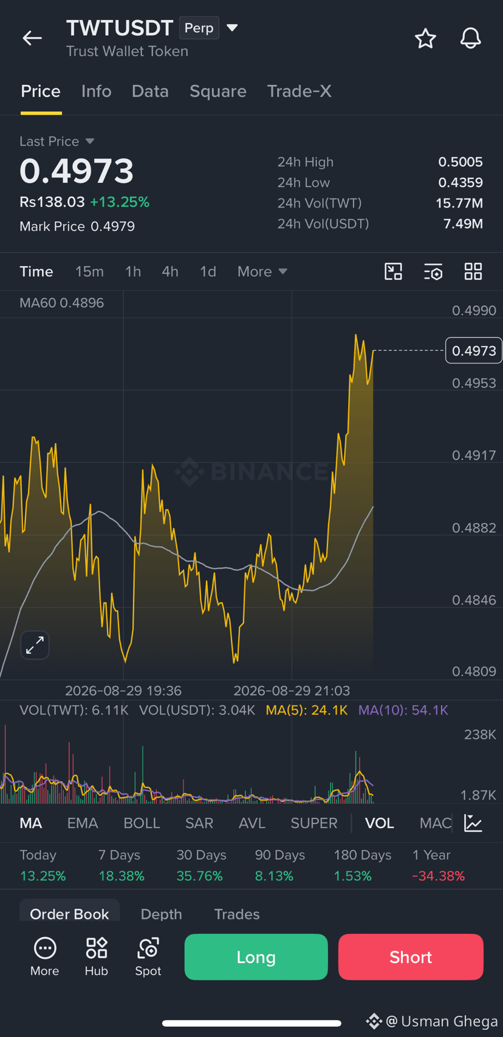Screen dimensions: 503x1037
Task: Select the 15m chart interval
Action: point(89,271)
